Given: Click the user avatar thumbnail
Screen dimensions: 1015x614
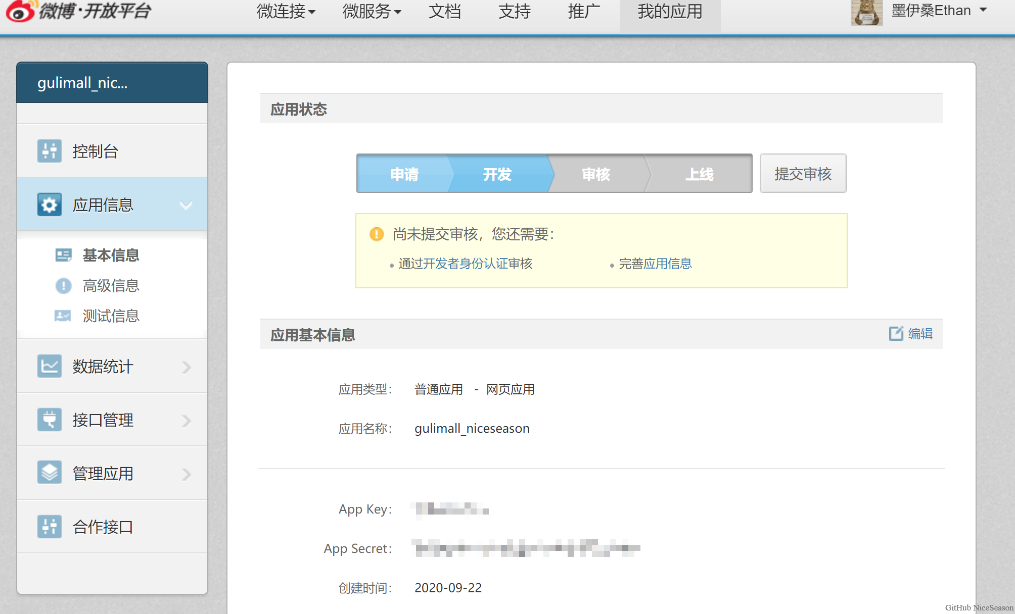Looking at the screenshot, I should tap(866, 12).
